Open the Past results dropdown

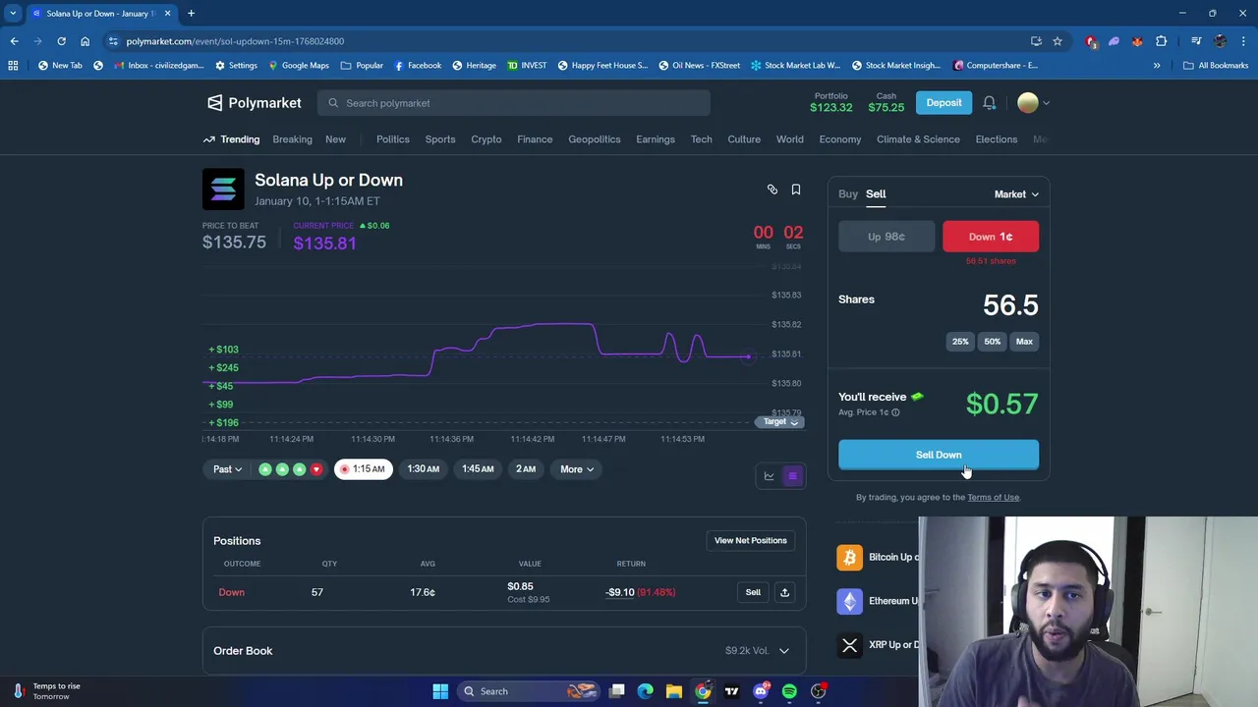[x=227, y=469]
